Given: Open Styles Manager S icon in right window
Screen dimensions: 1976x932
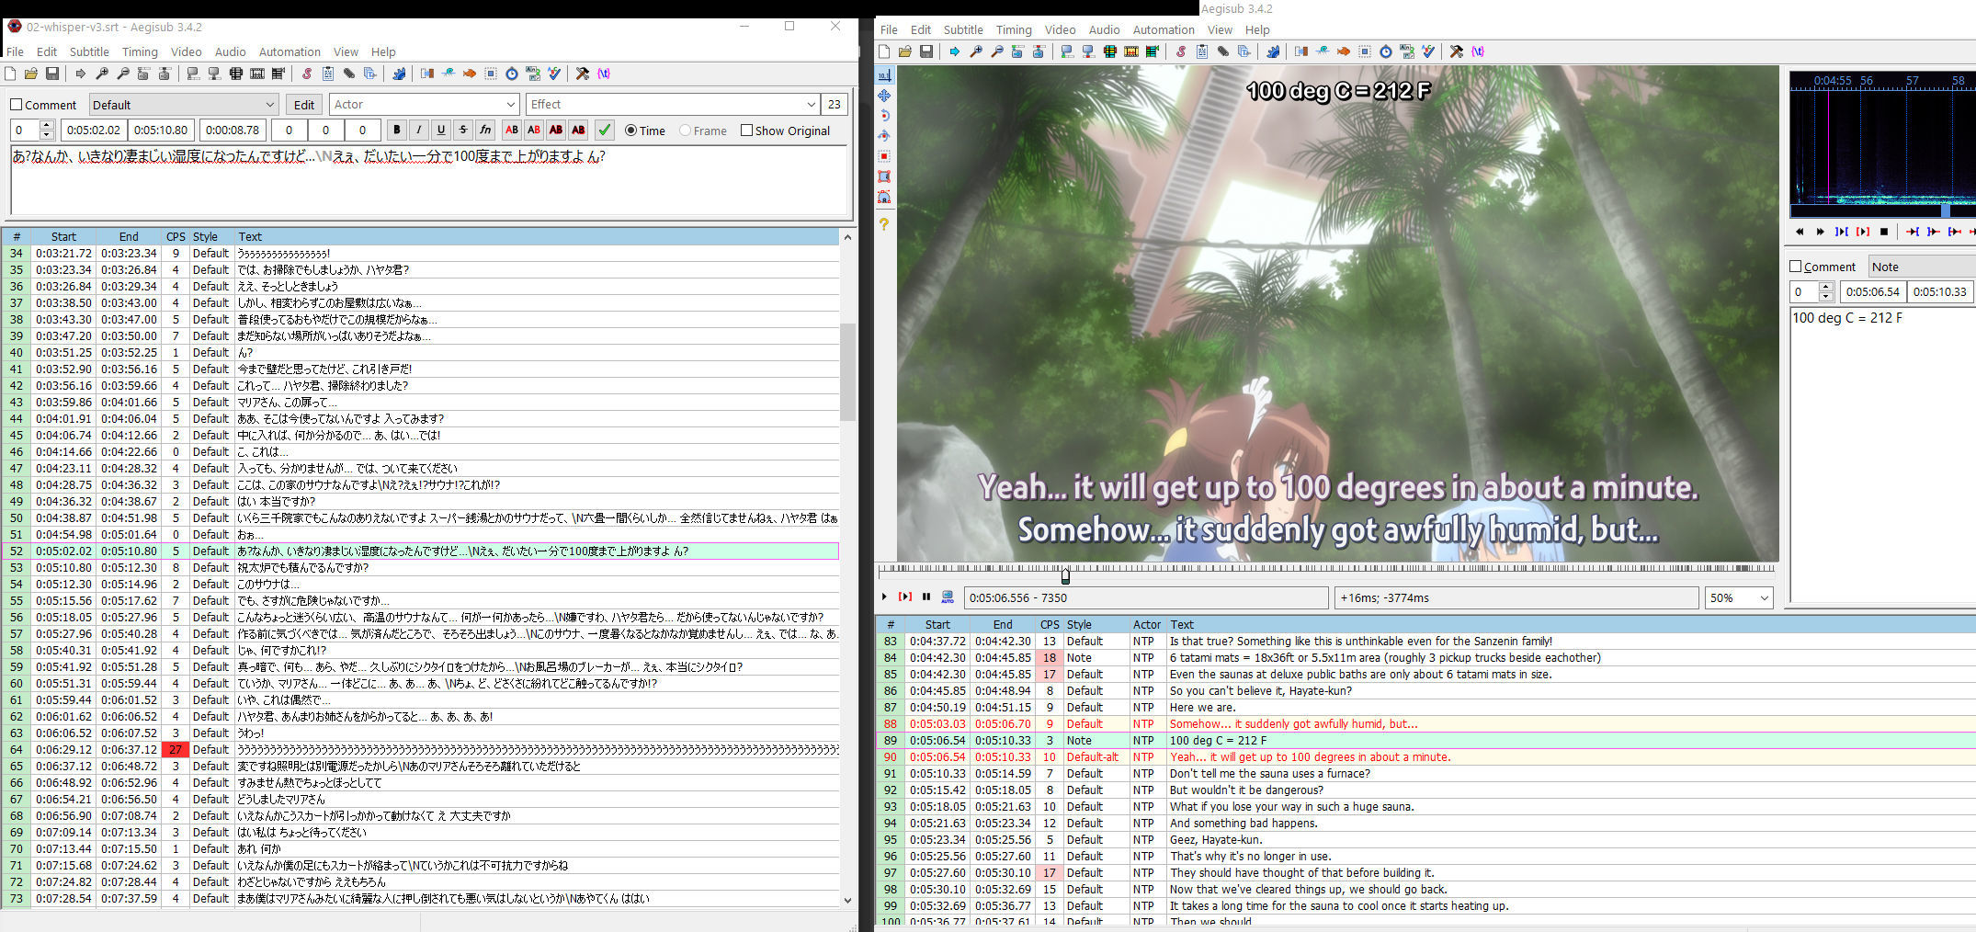Looking at the screenshot, I should tap(1180, 51).
